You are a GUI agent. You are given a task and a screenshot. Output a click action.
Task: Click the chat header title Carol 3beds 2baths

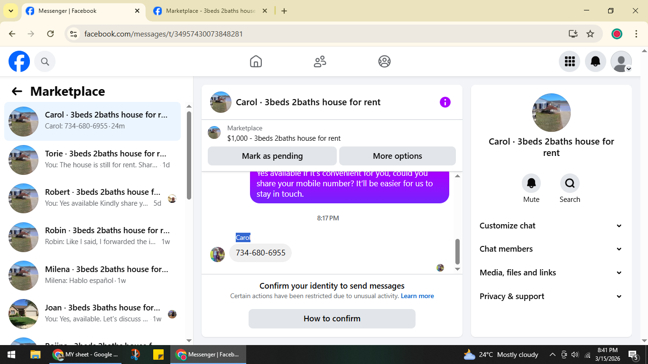[x=308, y=102]
